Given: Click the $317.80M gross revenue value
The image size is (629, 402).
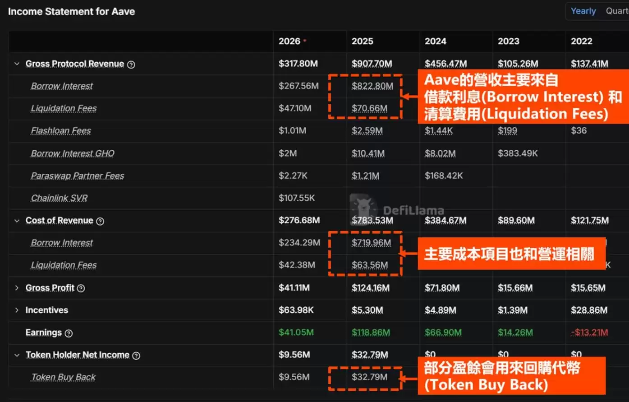Looking at the screenshot, I should (x=298, y=64).
